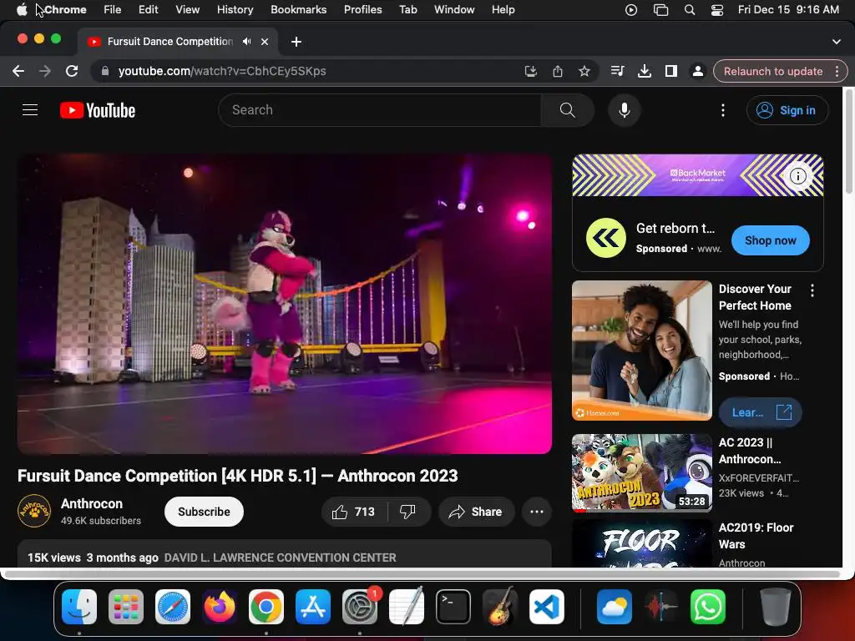Click Sign in on YouTube
Screen dimensions: 855x641
pos(787,110)
